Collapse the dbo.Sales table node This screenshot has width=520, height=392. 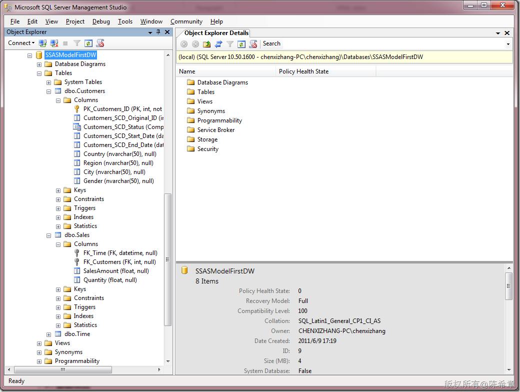(x=49, y=235)
